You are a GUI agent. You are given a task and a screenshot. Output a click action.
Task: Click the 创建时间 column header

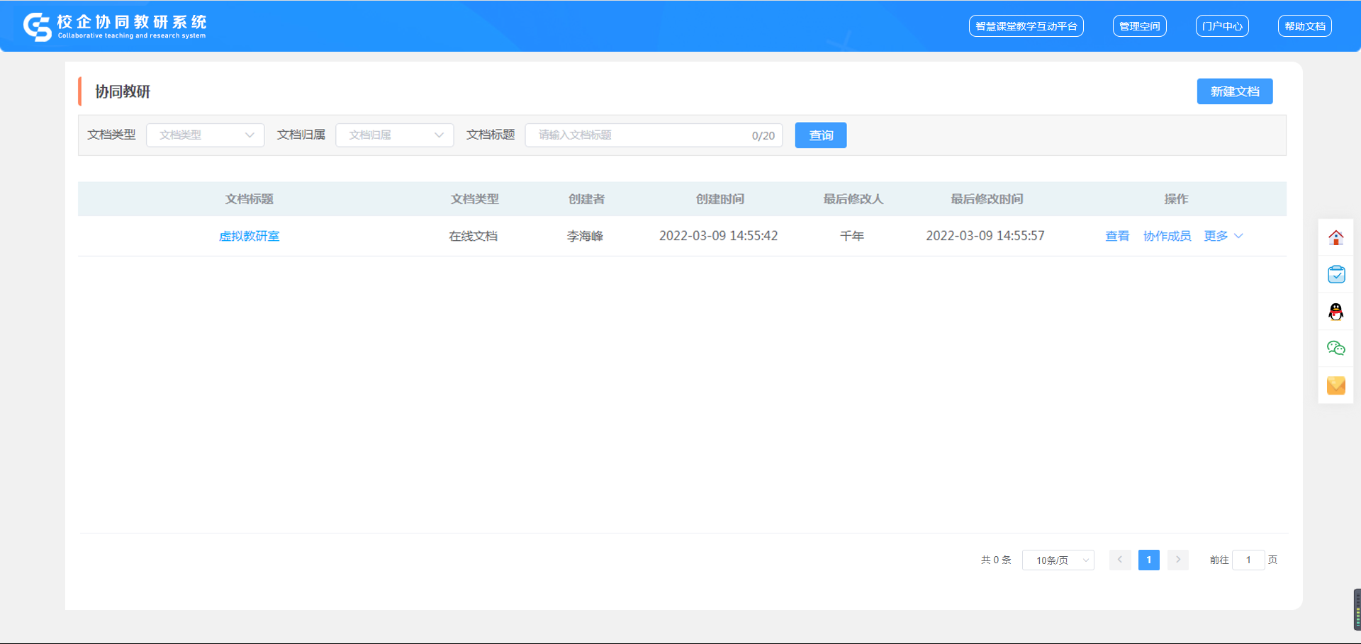720,199
